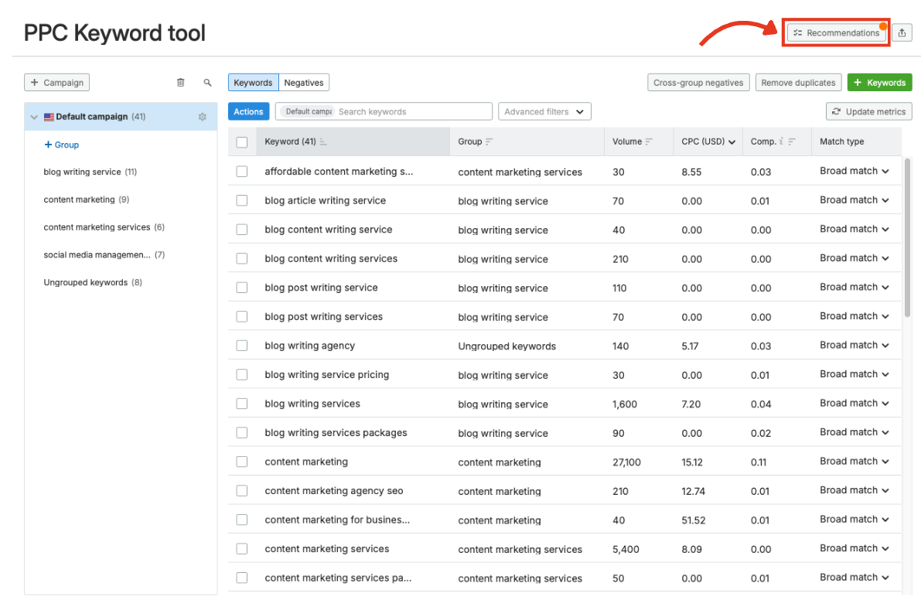Open the Broad match dropdown for blog writing services
This screenshot has height=600, width=921.
pyautogui.click(x=854, y=403)
